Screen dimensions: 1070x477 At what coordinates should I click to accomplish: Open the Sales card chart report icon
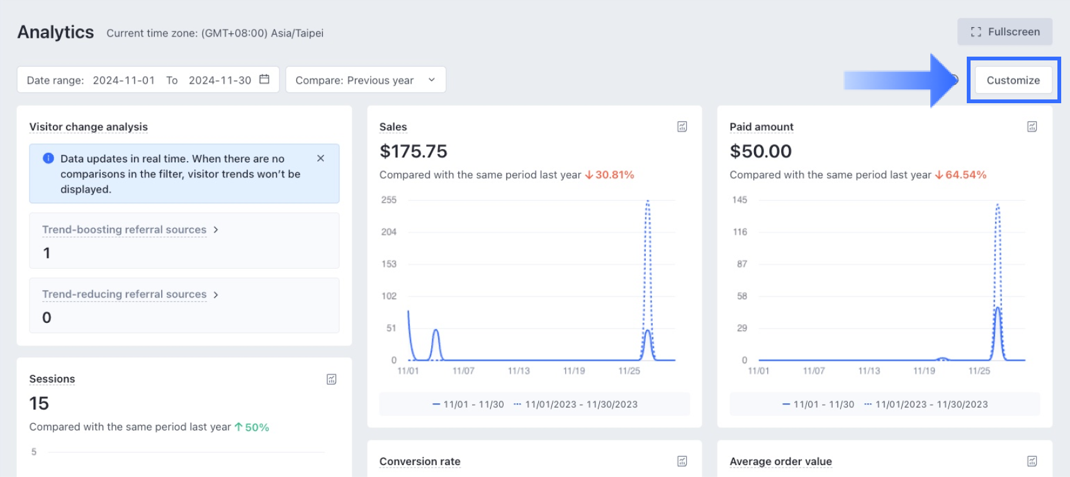click(682, 126)
